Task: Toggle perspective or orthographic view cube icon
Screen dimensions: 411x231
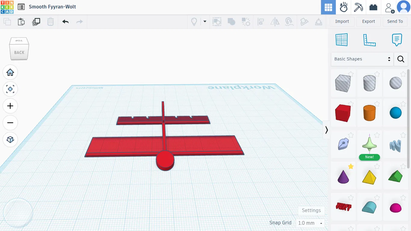Action: (x=10, y=140)
